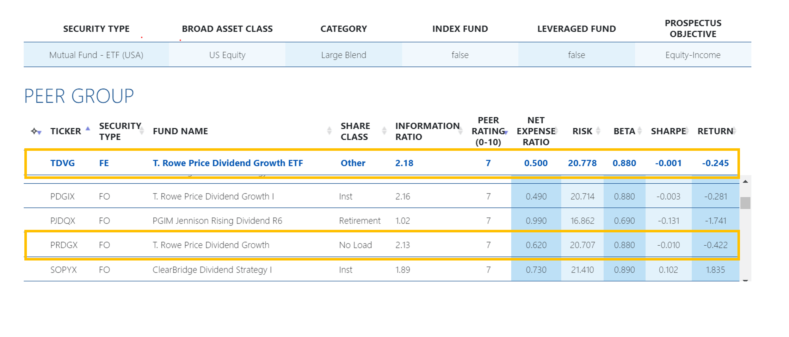The height and width of the screenshot is (337, 789).
Task: Click net expense ratio 0.620
Action: pos(536,245)
